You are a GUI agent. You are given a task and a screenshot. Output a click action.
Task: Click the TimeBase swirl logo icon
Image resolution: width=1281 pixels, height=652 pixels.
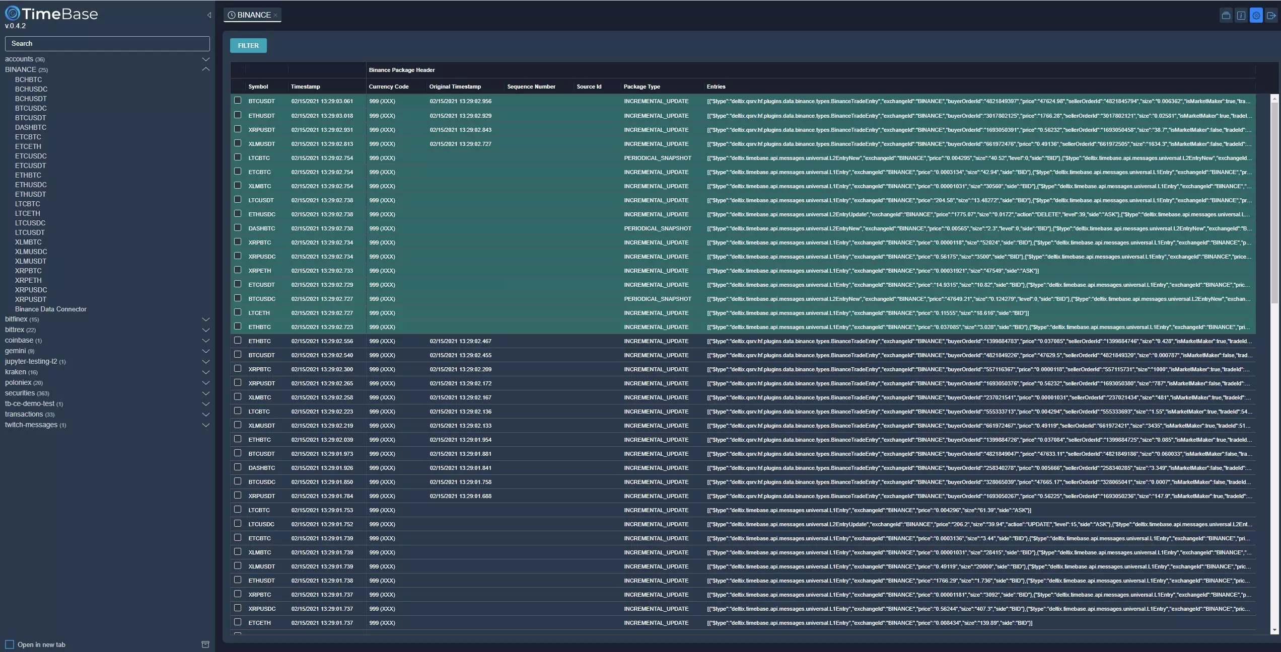[x=12, y=14]
